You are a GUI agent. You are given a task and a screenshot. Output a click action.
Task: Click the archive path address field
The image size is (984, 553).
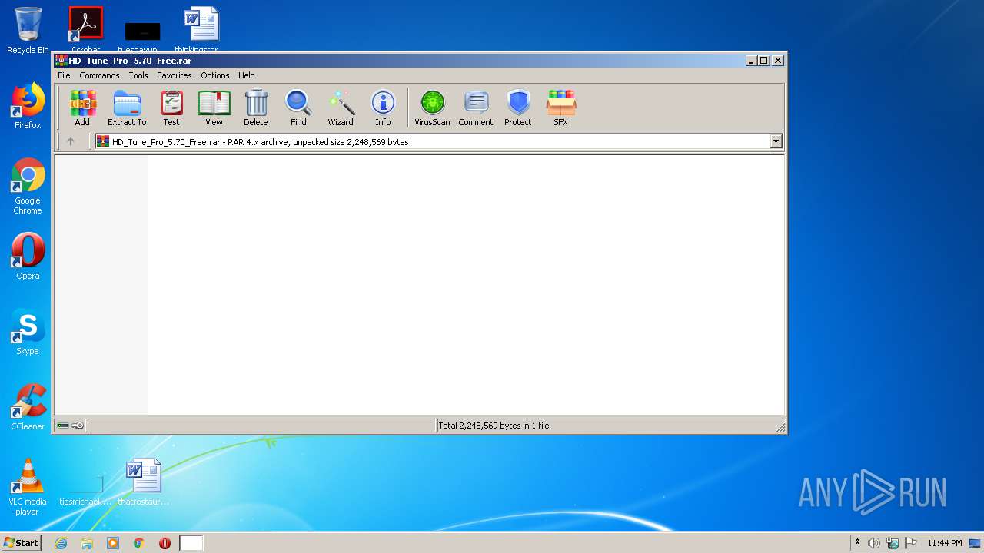438,141
